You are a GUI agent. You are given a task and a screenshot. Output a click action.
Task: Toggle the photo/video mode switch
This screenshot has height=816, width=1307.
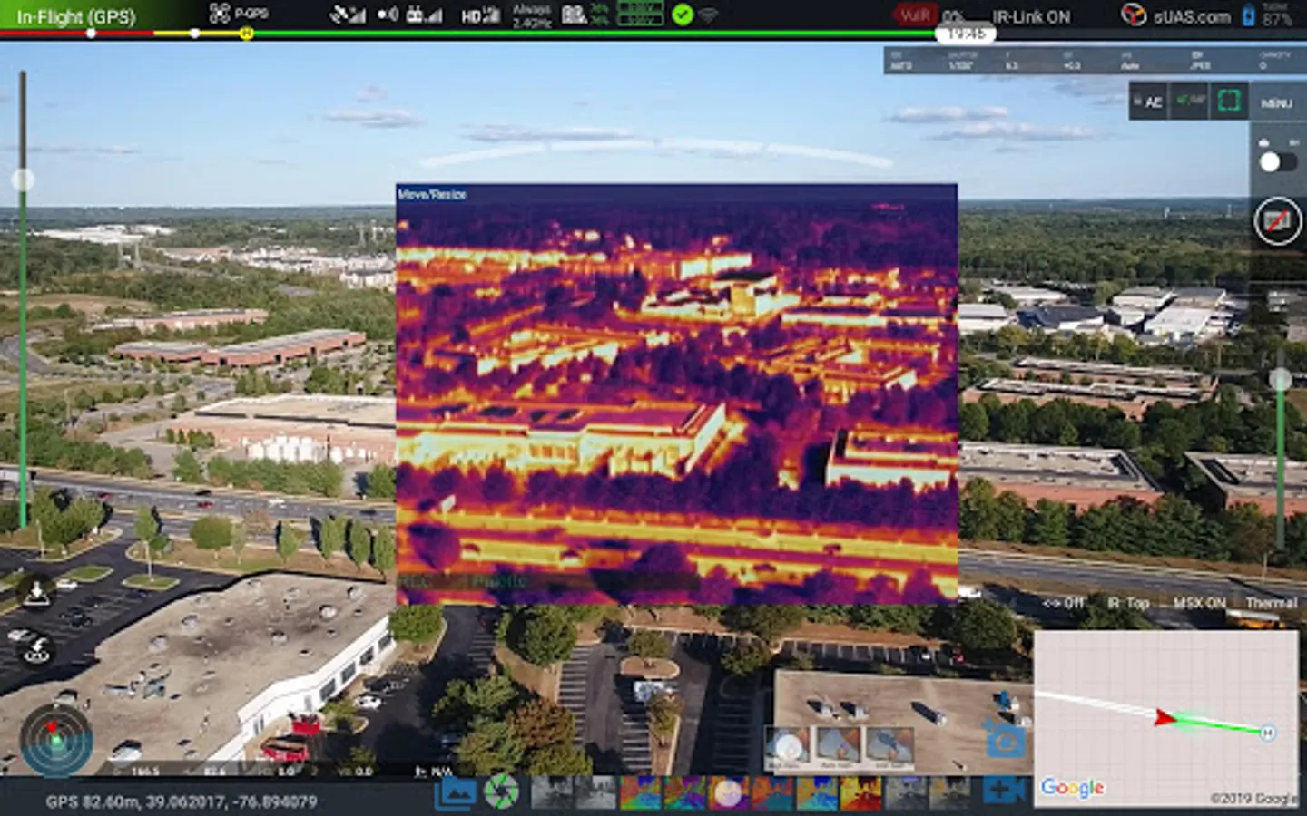(1277, 161)
